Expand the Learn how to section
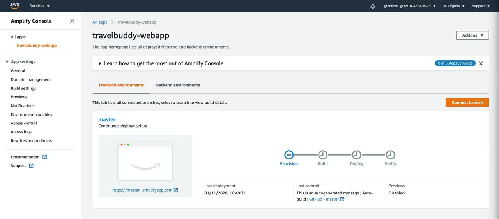This screenshot has height=219, width=499. click(x=100, y=63)
